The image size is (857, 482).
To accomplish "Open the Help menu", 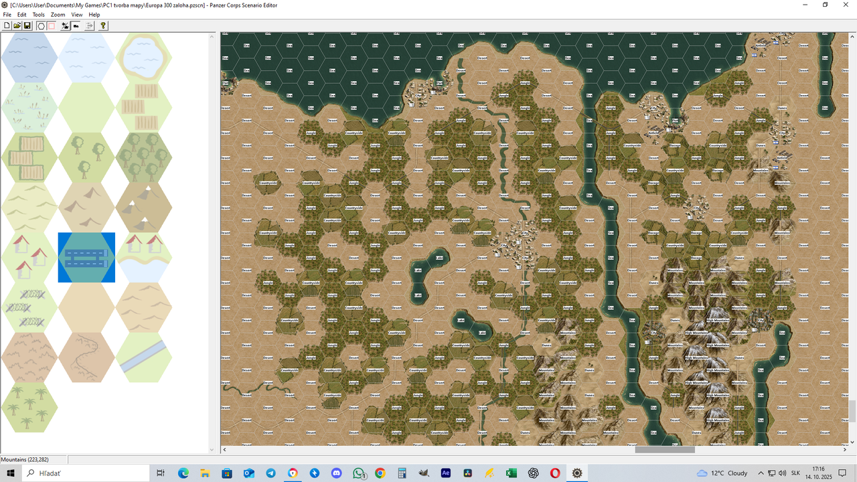I will [94, 14].
